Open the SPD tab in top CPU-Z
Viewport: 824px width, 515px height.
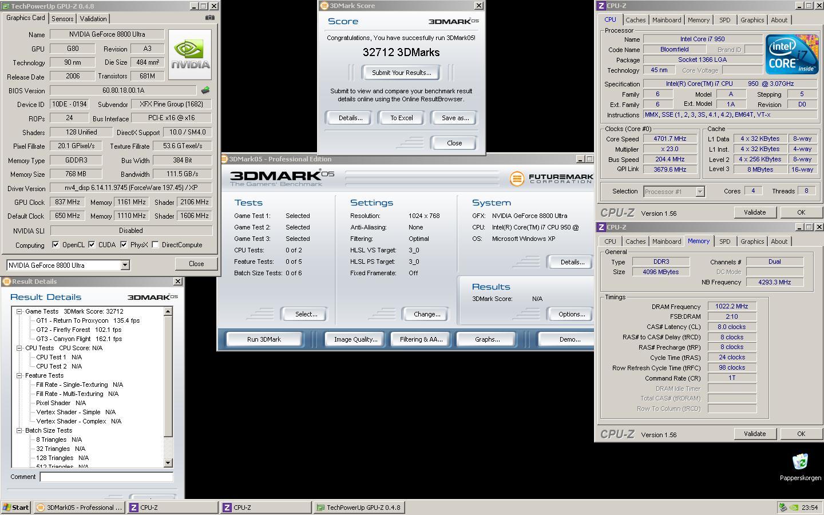[724, 20]
